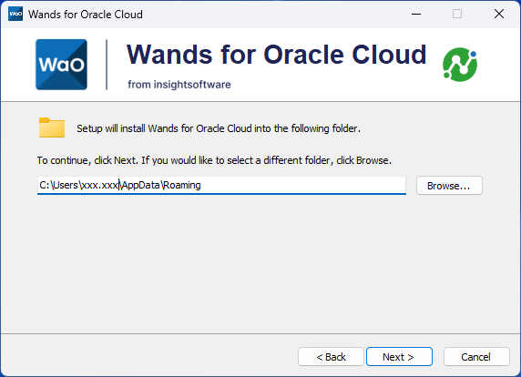Click the small WaO title bar icon
The width and height of the screenshot is (521, 377).
point(15,14)
